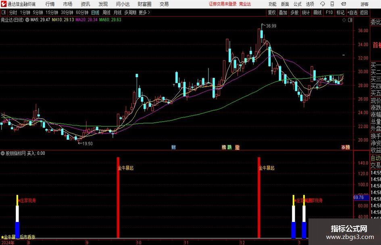The height and width of the screenshot is (245, 381).
Task: Click the orange 定 event marker
Action: 237,147
